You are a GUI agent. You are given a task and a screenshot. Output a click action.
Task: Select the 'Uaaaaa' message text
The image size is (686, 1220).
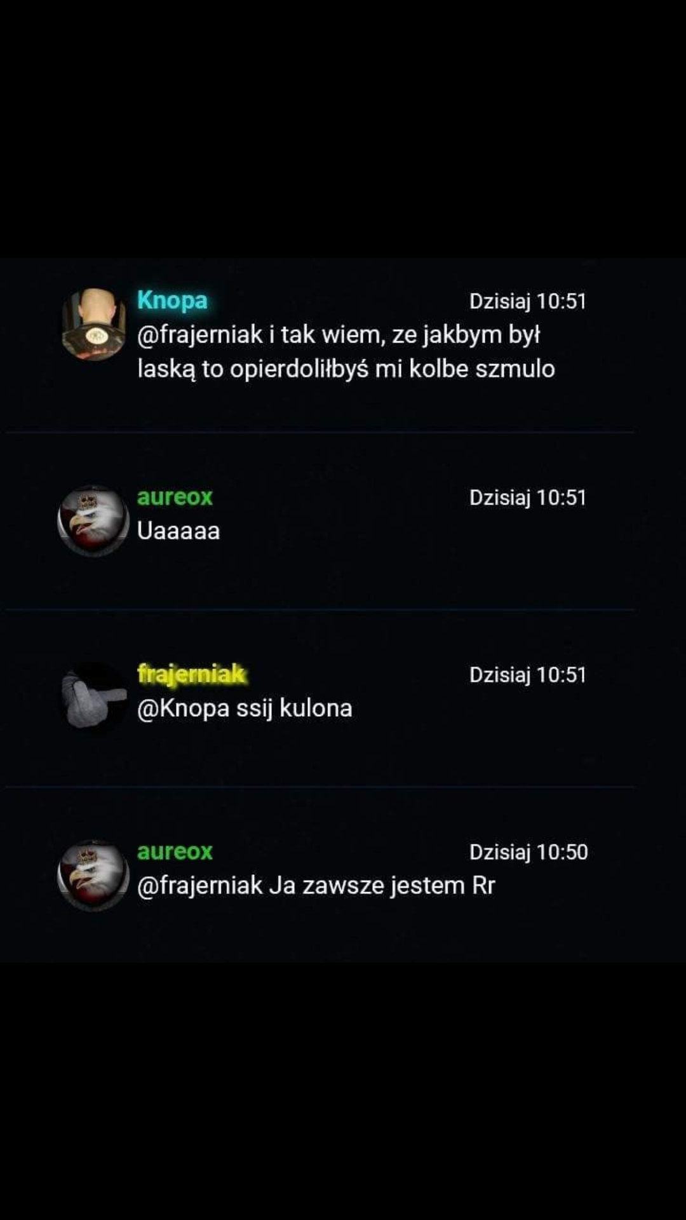(x=178, y=531)
